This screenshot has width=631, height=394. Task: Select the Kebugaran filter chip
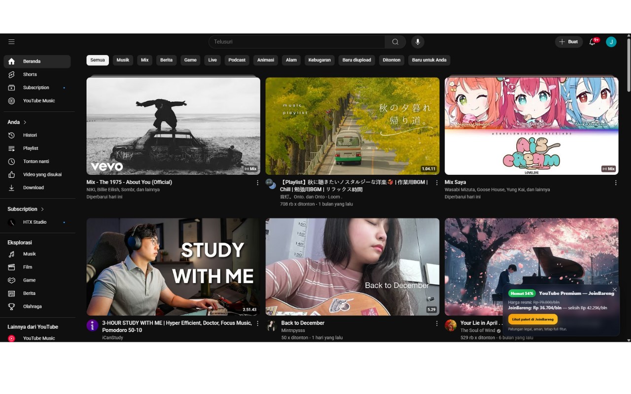click(319, 60)
